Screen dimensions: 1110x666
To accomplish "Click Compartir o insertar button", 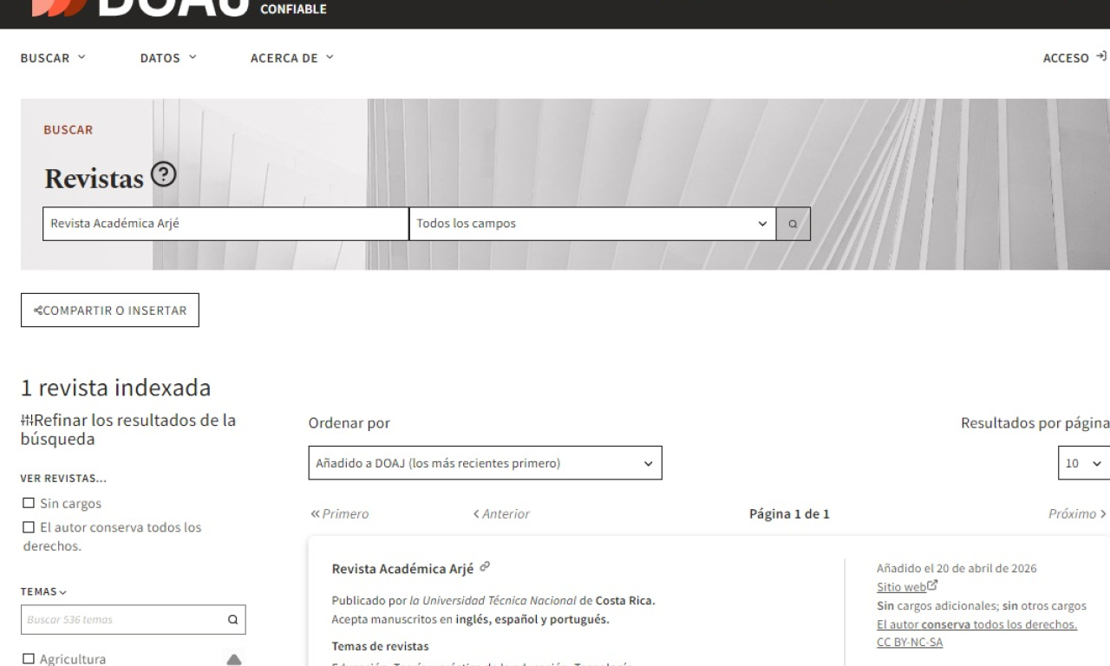I will 110,310.
